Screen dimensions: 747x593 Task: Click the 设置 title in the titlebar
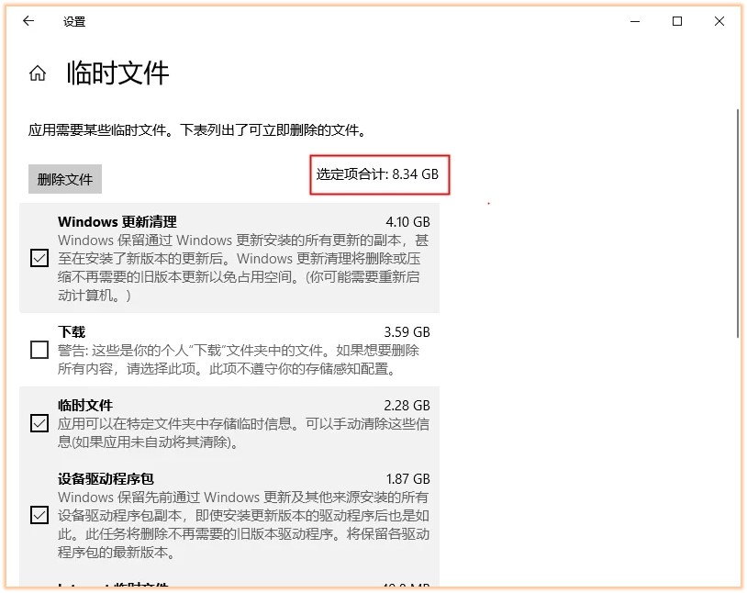tap(75, 21)
